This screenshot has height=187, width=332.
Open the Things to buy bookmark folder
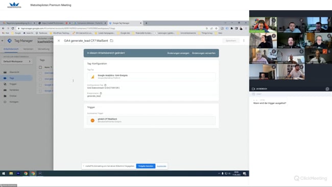tap(205, 33)
